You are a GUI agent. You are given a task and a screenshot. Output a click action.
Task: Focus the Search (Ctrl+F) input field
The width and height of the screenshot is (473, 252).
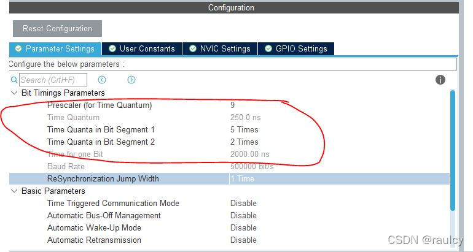tap(53, 80)
